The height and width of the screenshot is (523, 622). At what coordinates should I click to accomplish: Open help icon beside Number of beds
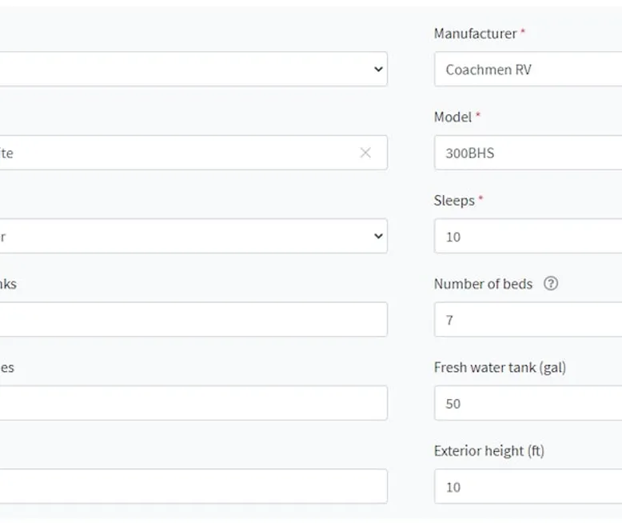[551, 284]
